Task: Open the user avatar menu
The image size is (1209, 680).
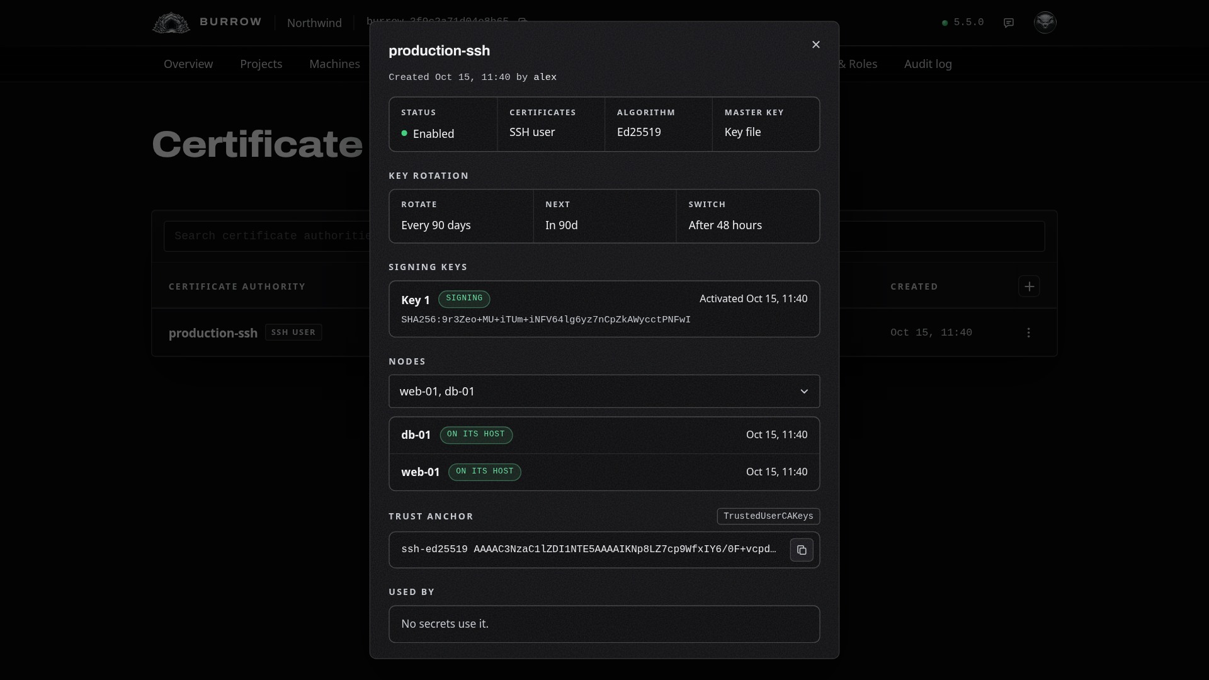Action: pyautogui.click(x=1045, y=22)
